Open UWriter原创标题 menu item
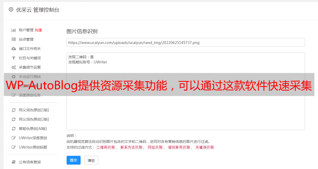Image resolution: width=318 pixels, height=169 pixels. tap(33, 147)
